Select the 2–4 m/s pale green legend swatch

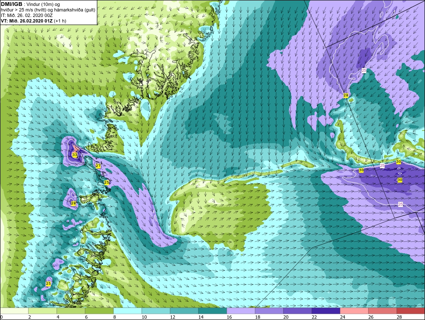(42, 311)
